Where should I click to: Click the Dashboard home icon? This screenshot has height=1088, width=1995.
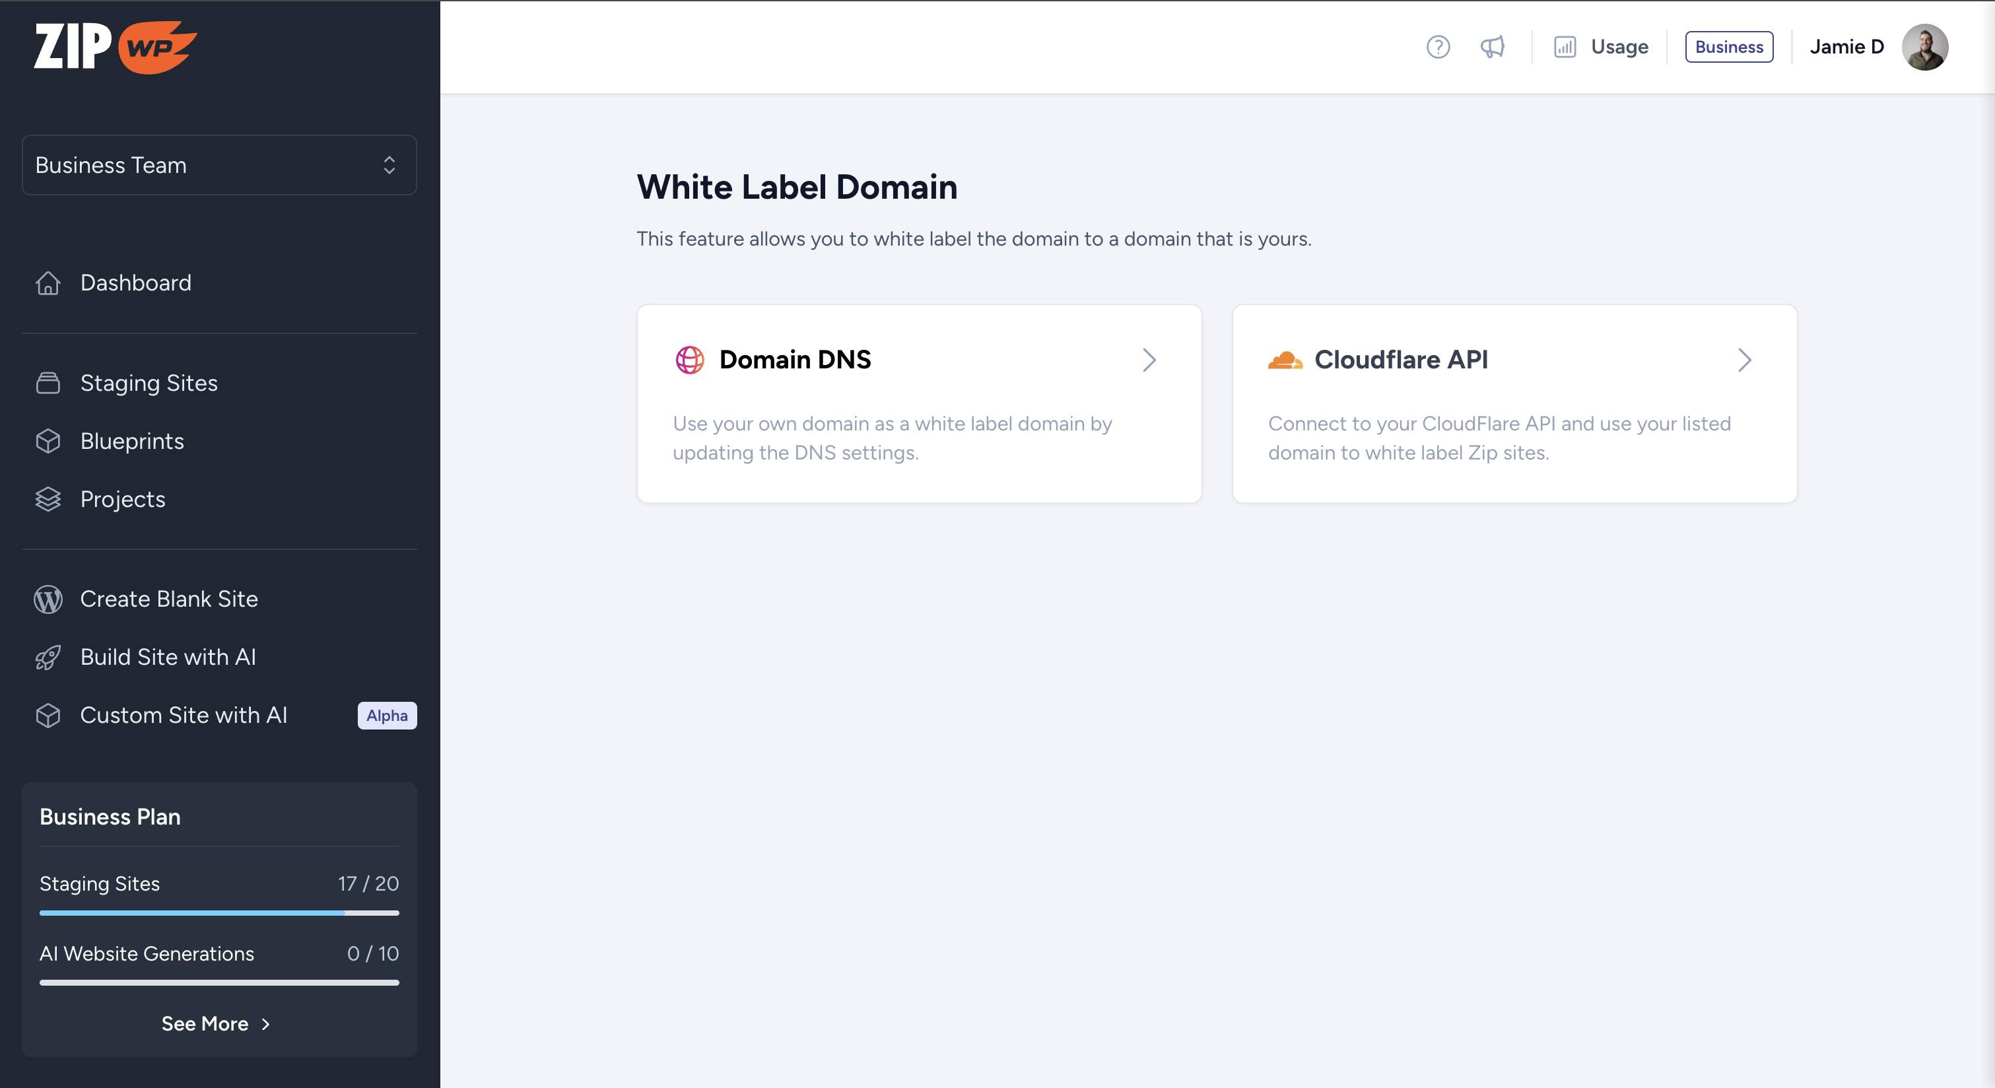click(x=48, y=283)
